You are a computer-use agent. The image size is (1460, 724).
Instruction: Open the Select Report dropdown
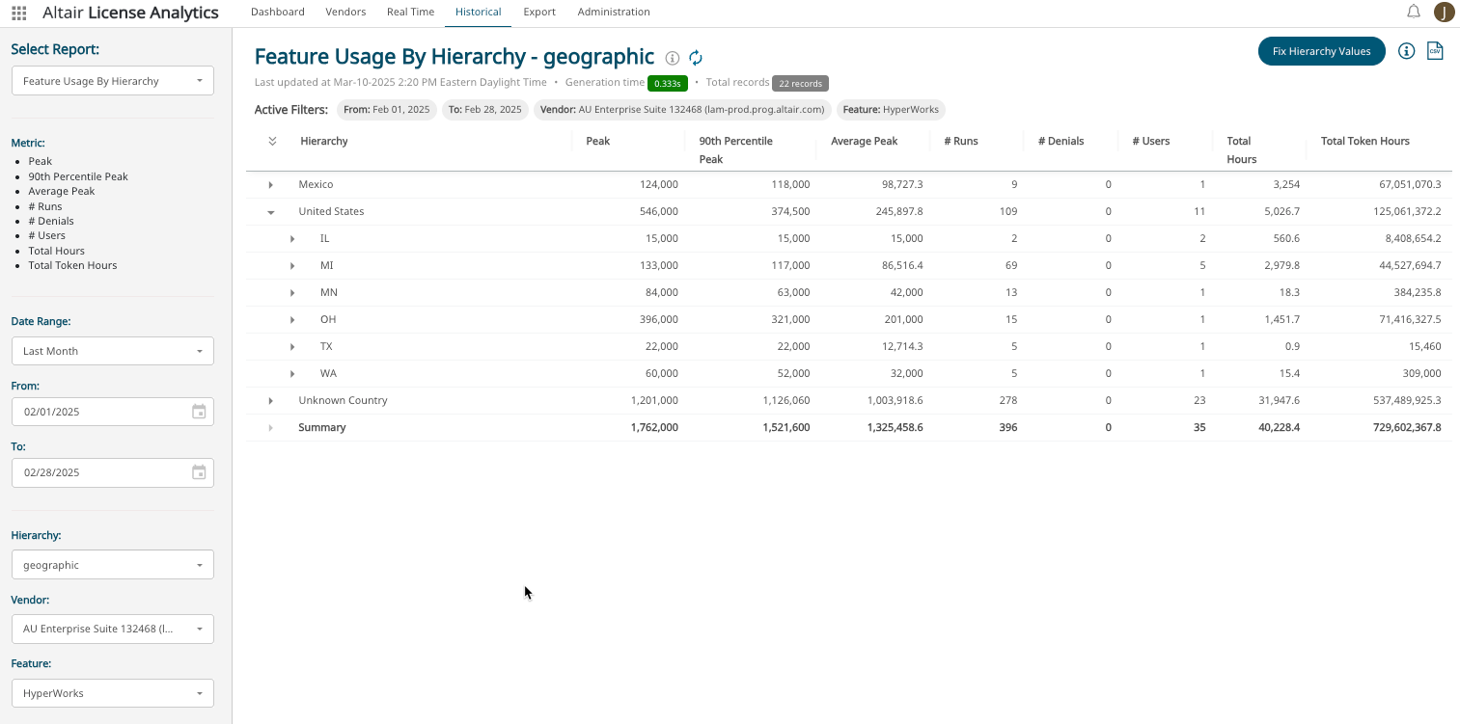pos(112,81)
